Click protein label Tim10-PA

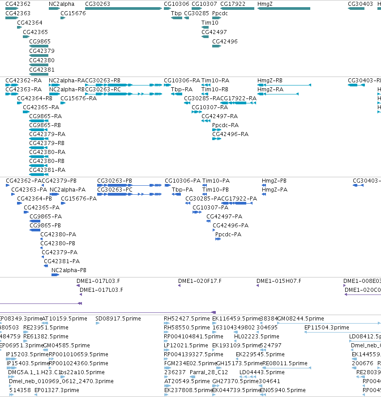pyautogui.click(x=216, y=181)
